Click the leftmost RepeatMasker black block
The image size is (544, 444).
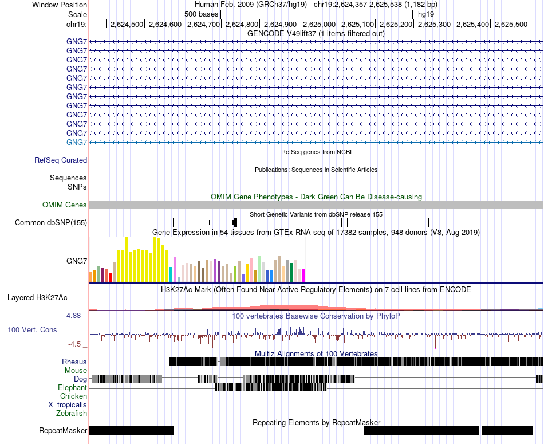pos(132,430)
